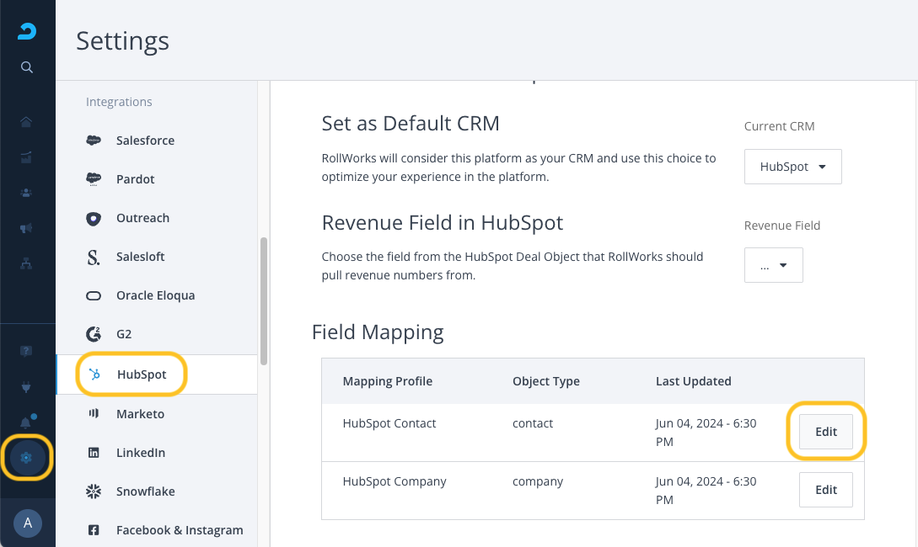This screenshot has width=918, height=547.
Task: Open the Current CRM HubSpot dropdown
Action: (792, 167)
